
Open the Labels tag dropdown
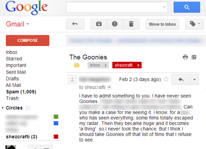pyautogui.click(x=194, y=24)
